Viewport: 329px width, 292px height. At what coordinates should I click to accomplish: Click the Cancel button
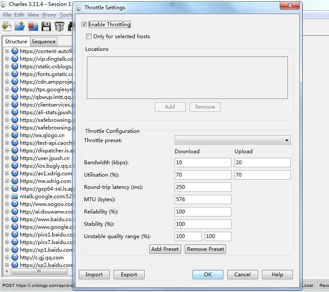coord(243,275)
